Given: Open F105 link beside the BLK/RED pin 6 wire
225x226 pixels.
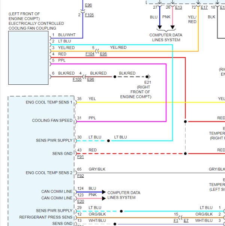Looking at the screenshot, I should point(77,79).
